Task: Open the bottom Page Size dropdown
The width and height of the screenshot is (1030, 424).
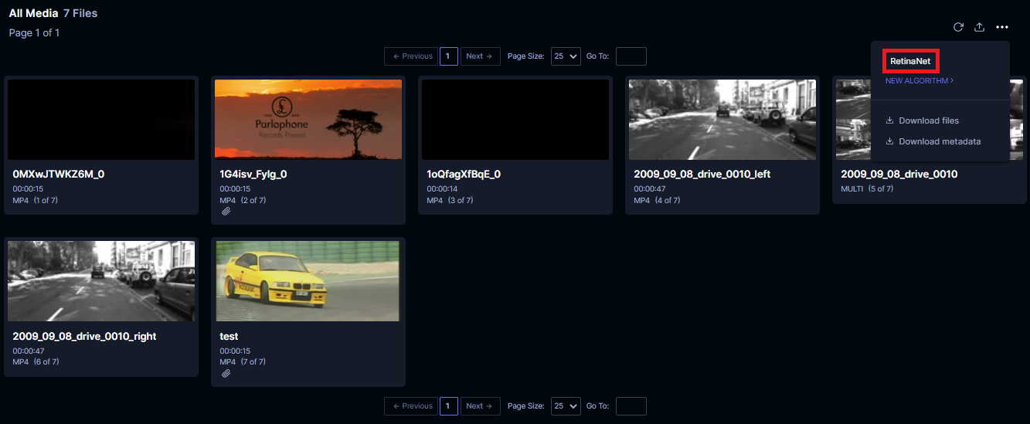Action: pyautogui.click(x=566, y=405)
